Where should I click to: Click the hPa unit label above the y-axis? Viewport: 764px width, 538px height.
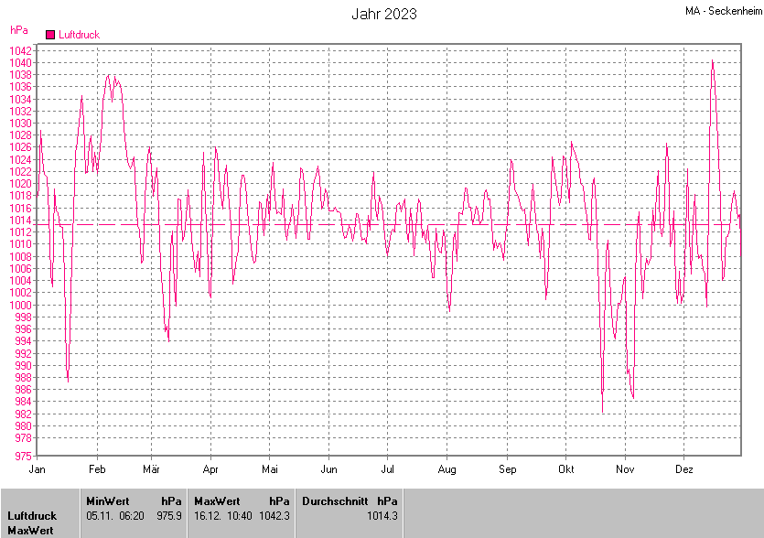[18, 31]
